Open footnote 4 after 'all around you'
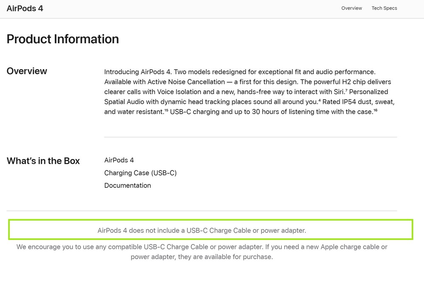 tap(319, 100)
